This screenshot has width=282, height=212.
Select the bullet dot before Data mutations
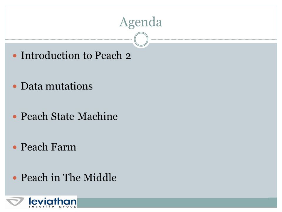click(15, 86)
